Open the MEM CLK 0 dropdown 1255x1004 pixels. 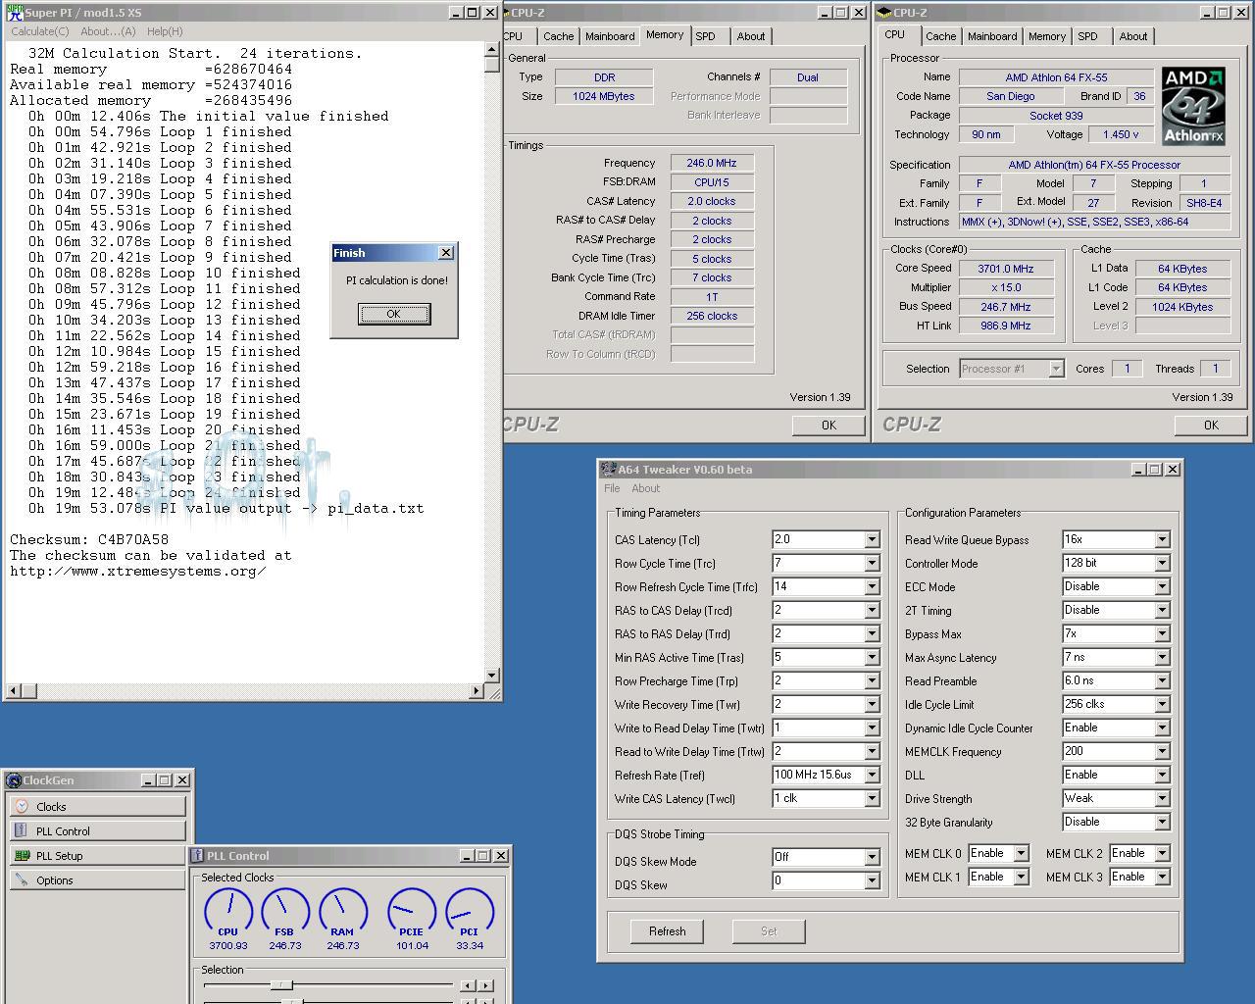click(x=1021, y=853)
